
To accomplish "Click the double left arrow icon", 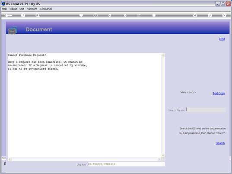I will pyautogui.click(x=110, y=16).
